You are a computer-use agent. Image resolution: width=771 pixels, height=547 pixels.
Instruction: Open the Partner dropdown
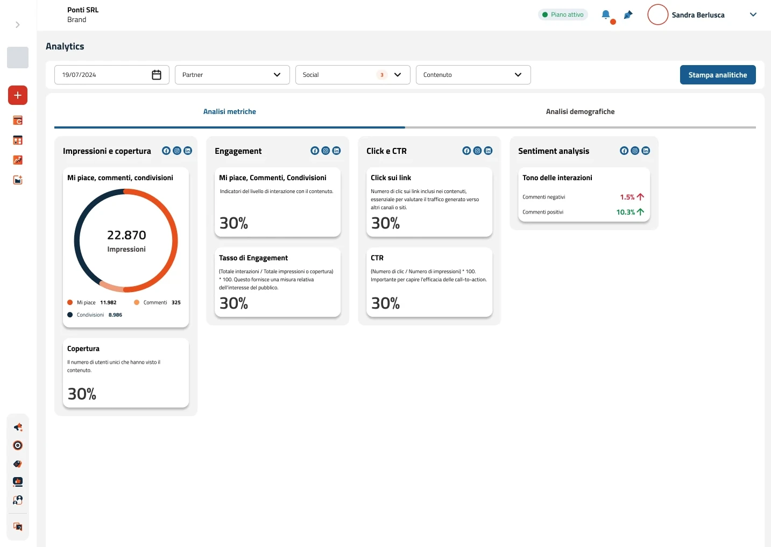coord(232,75)
